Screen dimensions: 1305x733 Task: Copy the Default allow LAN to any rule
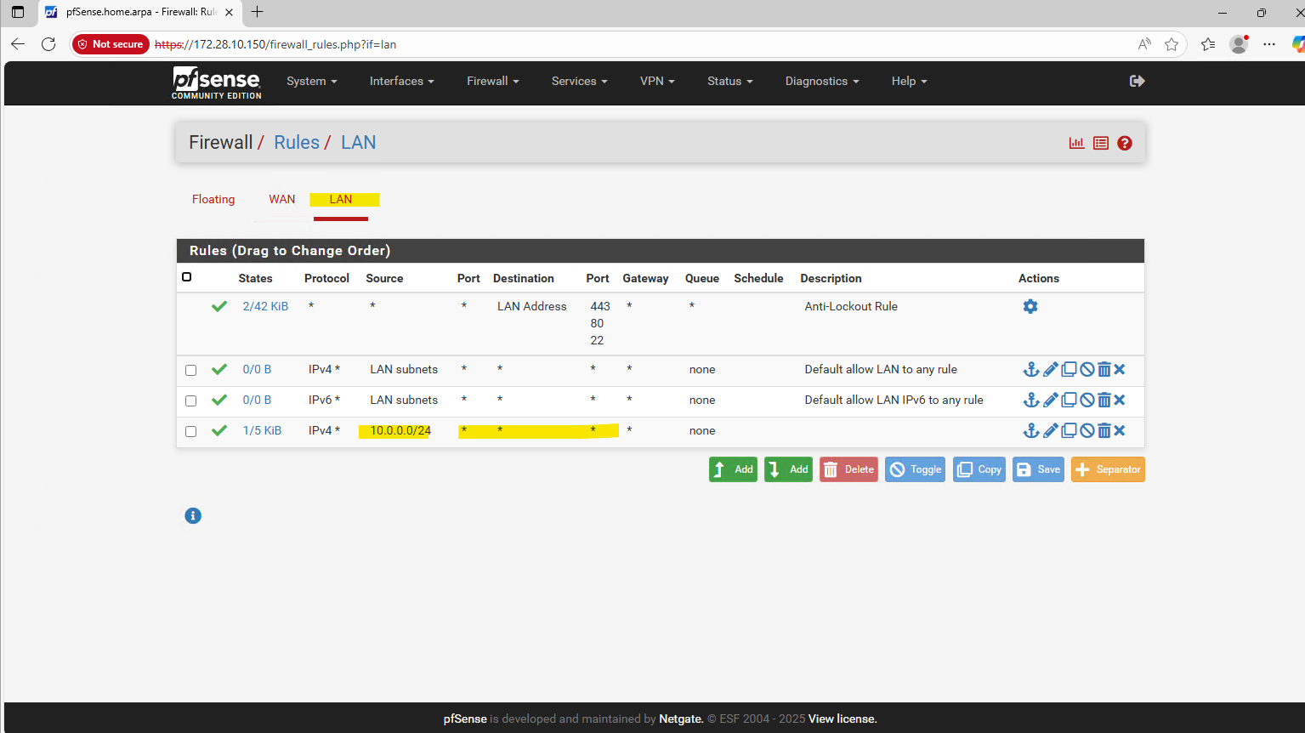click(x=1069, y=370)
